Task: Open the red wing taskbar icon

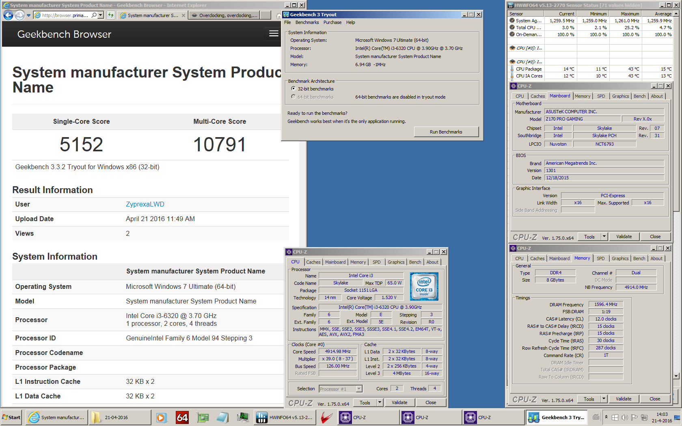Action: pyautogui.click(x=326, y=417)
